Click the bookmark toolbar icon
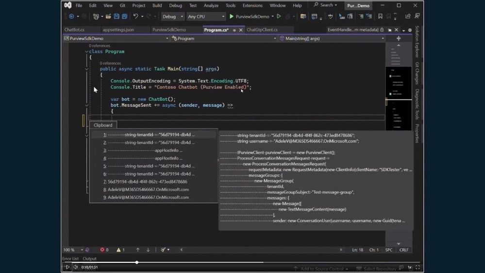The width and height of the screenshot is (485, 273). point(380,16)
